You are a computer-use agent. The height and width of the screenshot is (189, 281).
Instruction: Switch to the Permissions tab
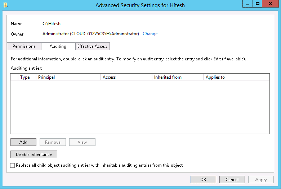tap(24, 46)
